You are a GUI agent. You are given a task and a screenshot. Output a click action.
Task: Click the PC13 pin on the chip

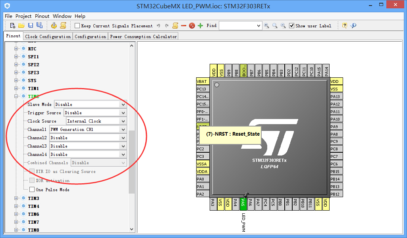203,89
